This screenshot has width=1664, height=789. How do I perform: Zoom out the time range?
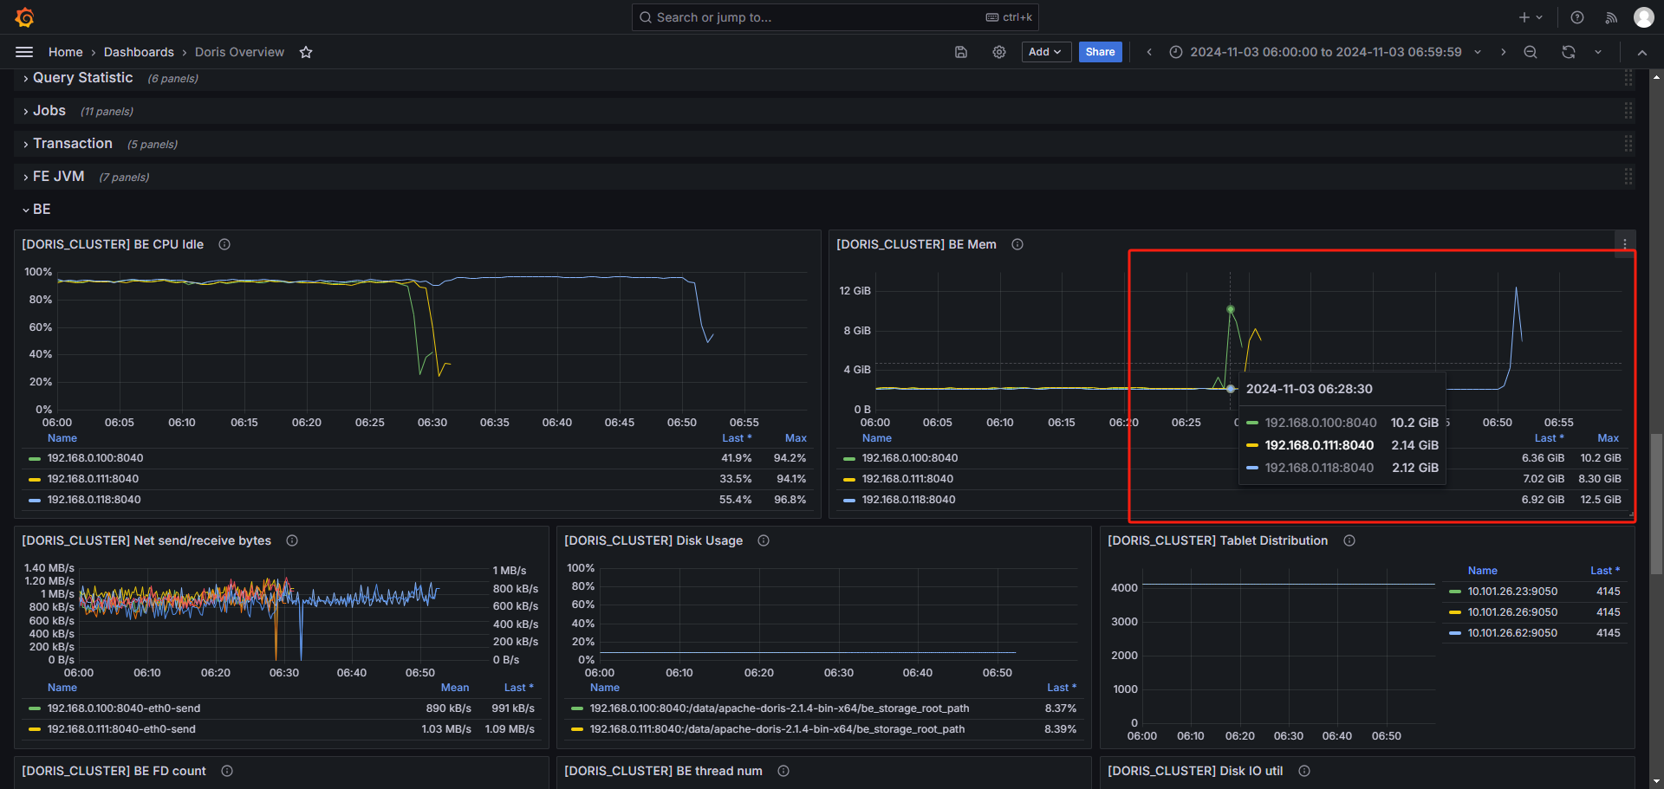[1531, 52]
